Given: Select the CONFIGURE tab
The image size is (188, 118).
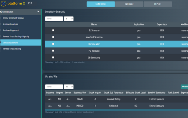Looking at the screenshot, I should pos(100,4).
